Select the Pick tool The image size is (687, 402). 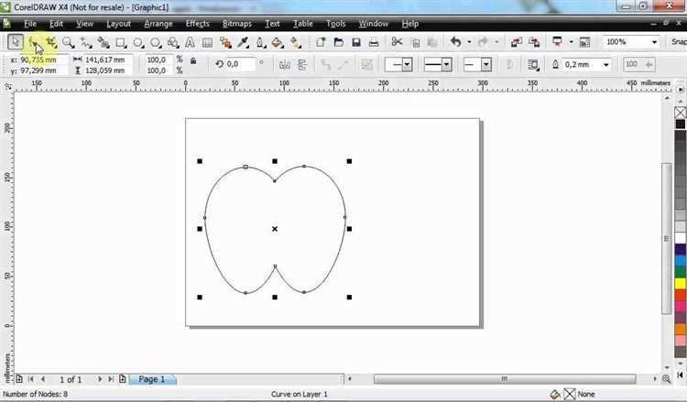point(16,42)
